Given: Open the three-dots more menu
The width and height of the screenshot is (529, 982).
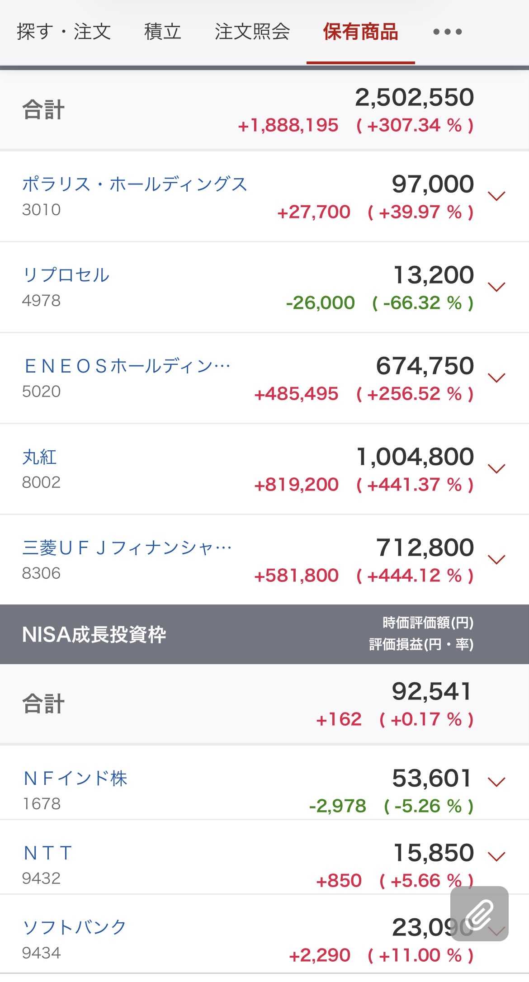Looking at the screenshot, I should tap(447, 32).
